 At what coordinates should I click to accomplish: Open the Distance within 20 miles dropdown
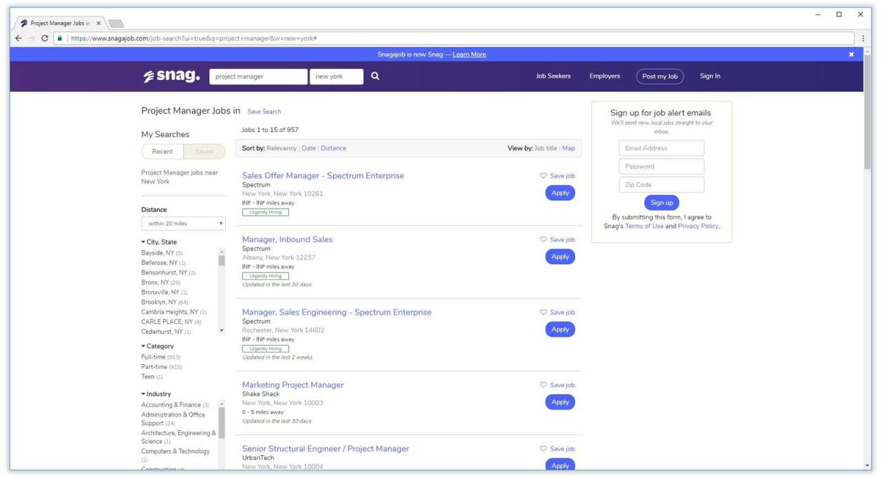point(183,223)
